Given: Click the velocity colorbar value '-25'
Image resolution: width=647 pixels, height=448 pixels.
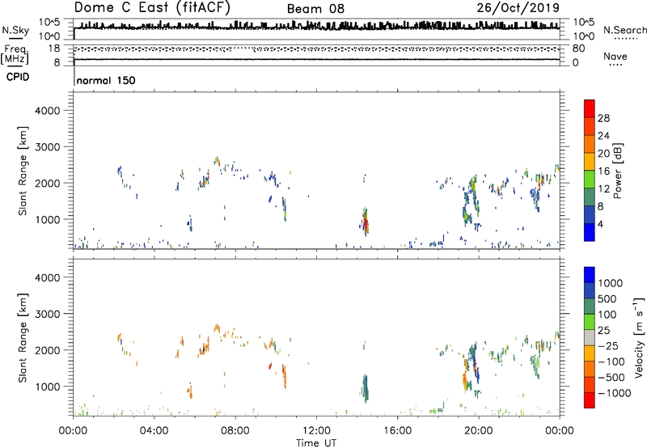Looking at the screenshot, I should coord(607,346).
